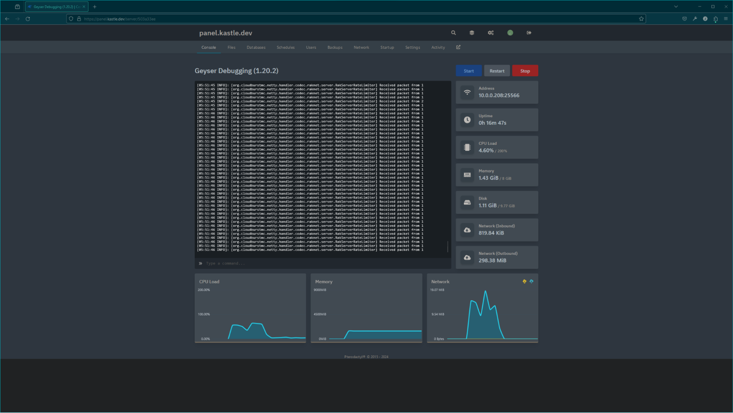Select the Databases tab
This screenshot has width=733, height=413.
tap(256, 47)
